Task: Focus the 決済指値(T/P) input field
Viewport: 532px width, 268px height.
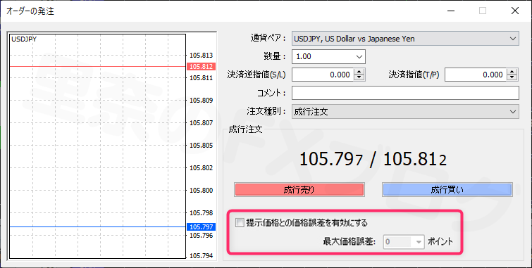Action: click(x=476, y=75)
